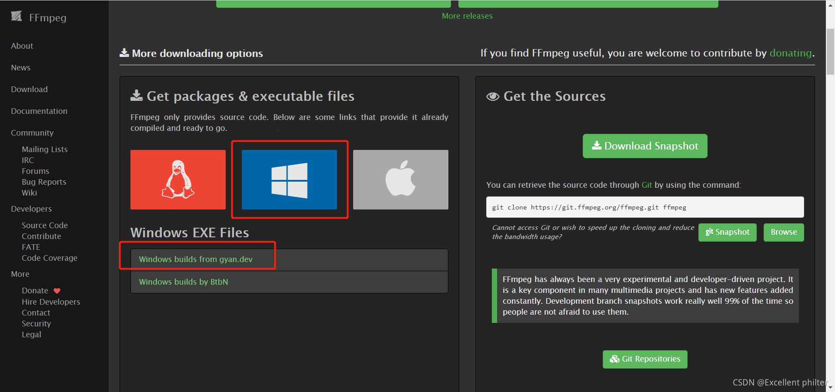Select the Apple macOS packages tile
835x392 pixels.
(401, 179)
